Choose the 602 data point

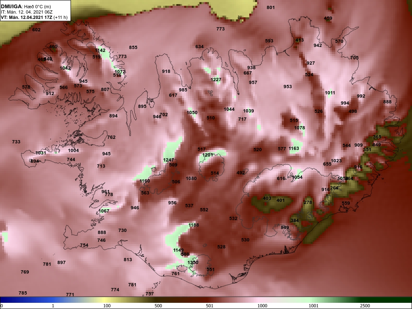tap(36, 30)
